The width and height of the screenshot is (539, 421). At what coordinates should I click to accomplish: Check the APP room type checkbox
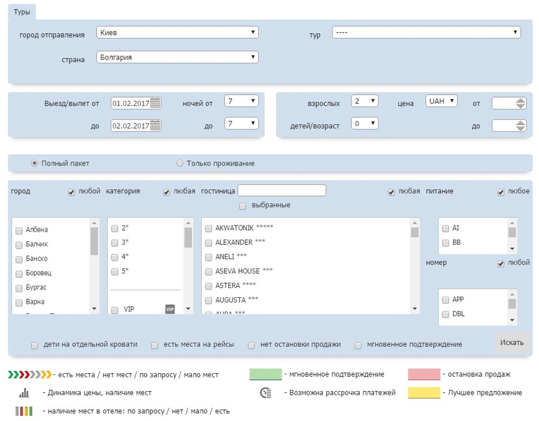click(x=446, y=300)
